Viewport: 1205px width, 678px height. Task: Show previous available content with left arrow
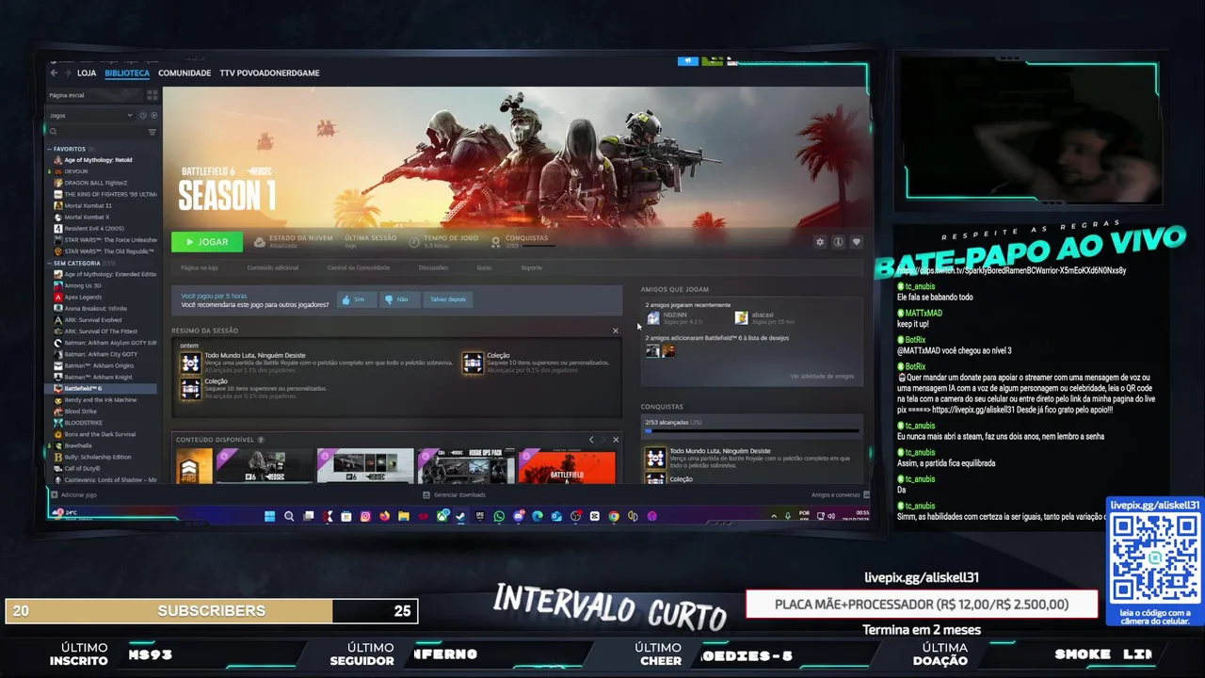591,440
